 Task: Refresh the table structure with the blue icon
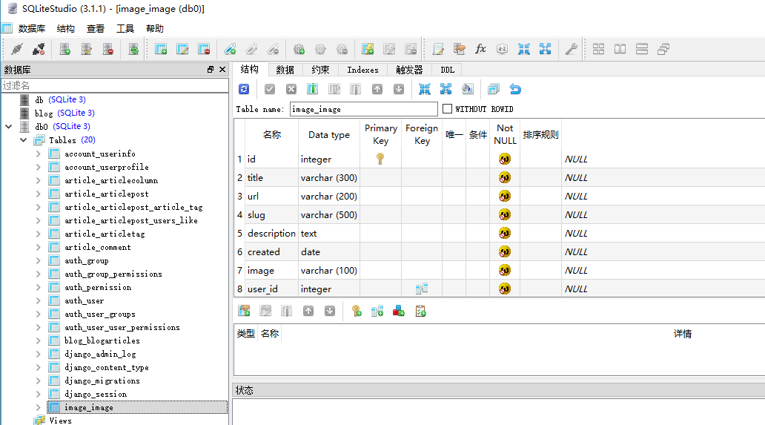click(x=244, y=89)
